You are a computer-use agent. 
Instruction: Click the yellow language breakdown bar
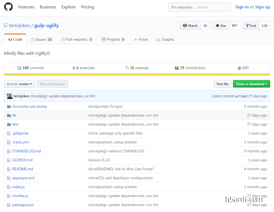(x=137, y=75)
